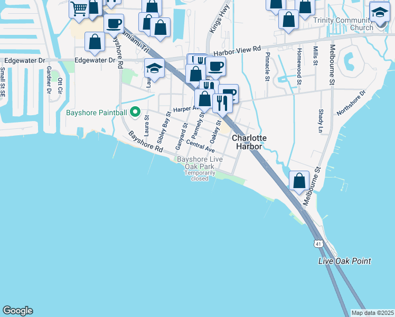Select the Kings Hwy road label
This screenshot has width=395, height=317.
tap(220, 18)
